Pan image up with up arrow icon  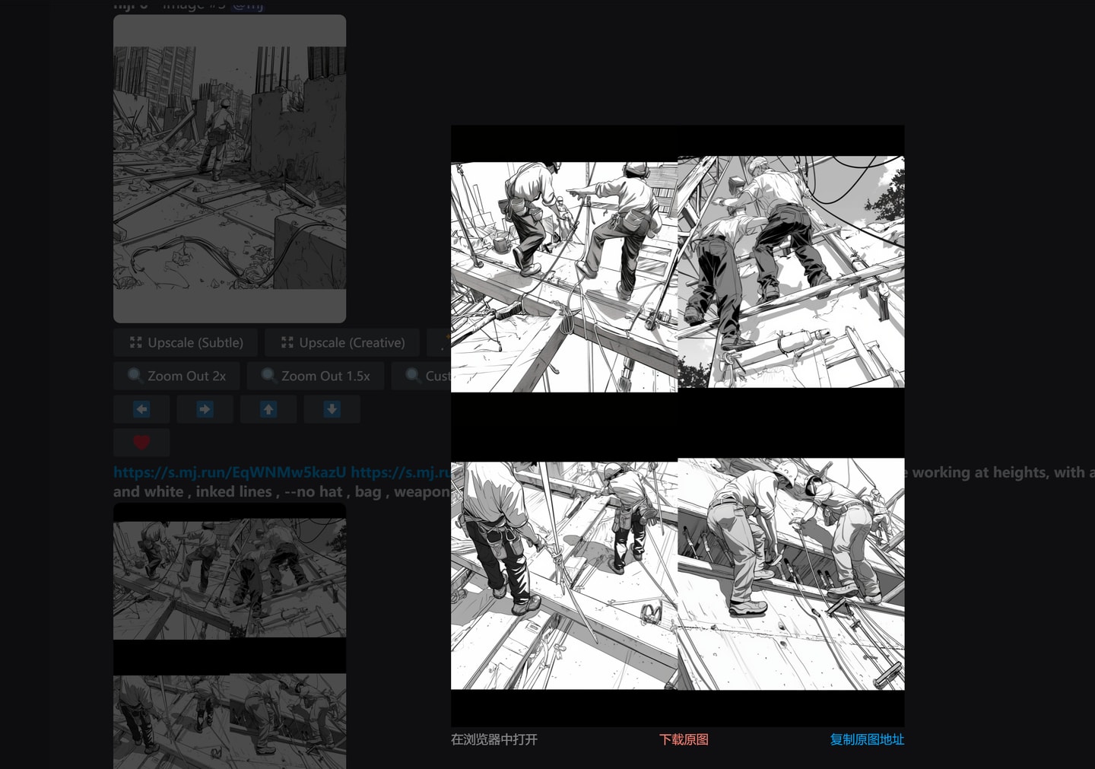click(268, 409)
